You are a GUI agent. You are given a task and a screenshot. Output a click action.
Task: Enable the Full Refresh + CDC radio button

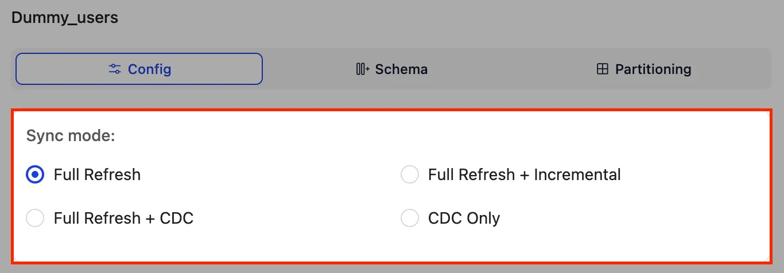36,219
